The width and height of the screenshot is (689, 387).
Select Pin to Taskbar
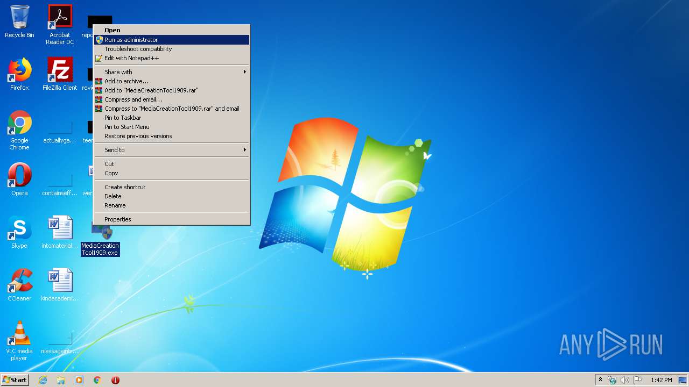tap(171, 118)
